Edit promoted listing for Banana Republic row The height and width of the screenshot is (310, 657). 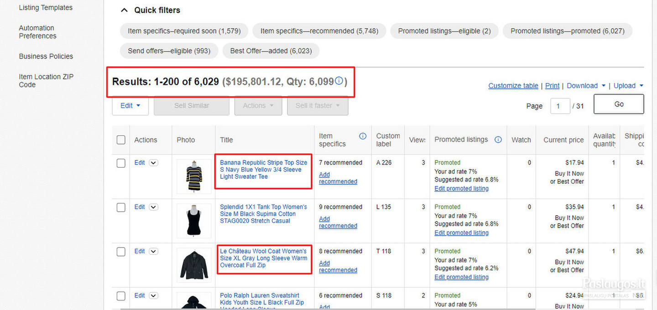click(x=461, y=189)
